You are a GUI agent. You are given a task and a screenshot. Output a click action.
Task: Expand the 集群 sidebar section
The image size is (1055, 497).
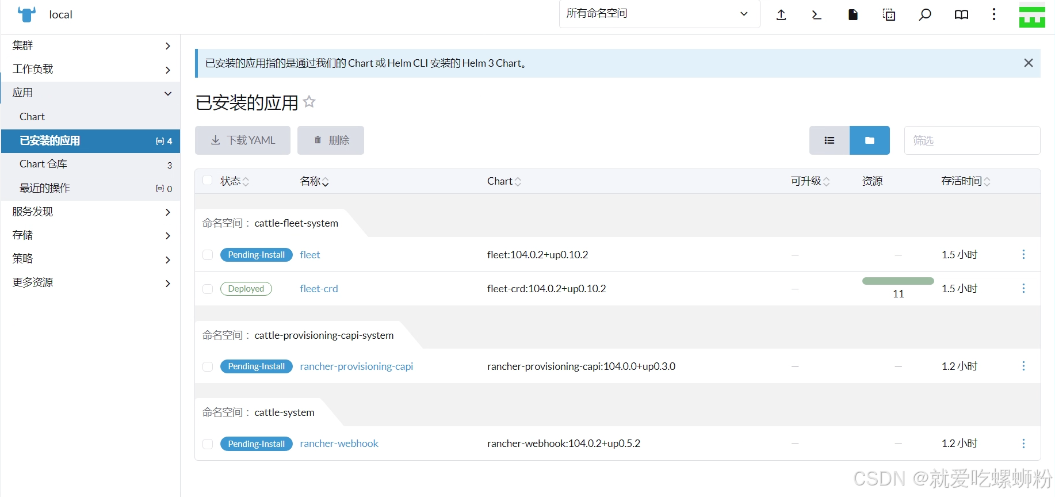(x=90, y=45)
